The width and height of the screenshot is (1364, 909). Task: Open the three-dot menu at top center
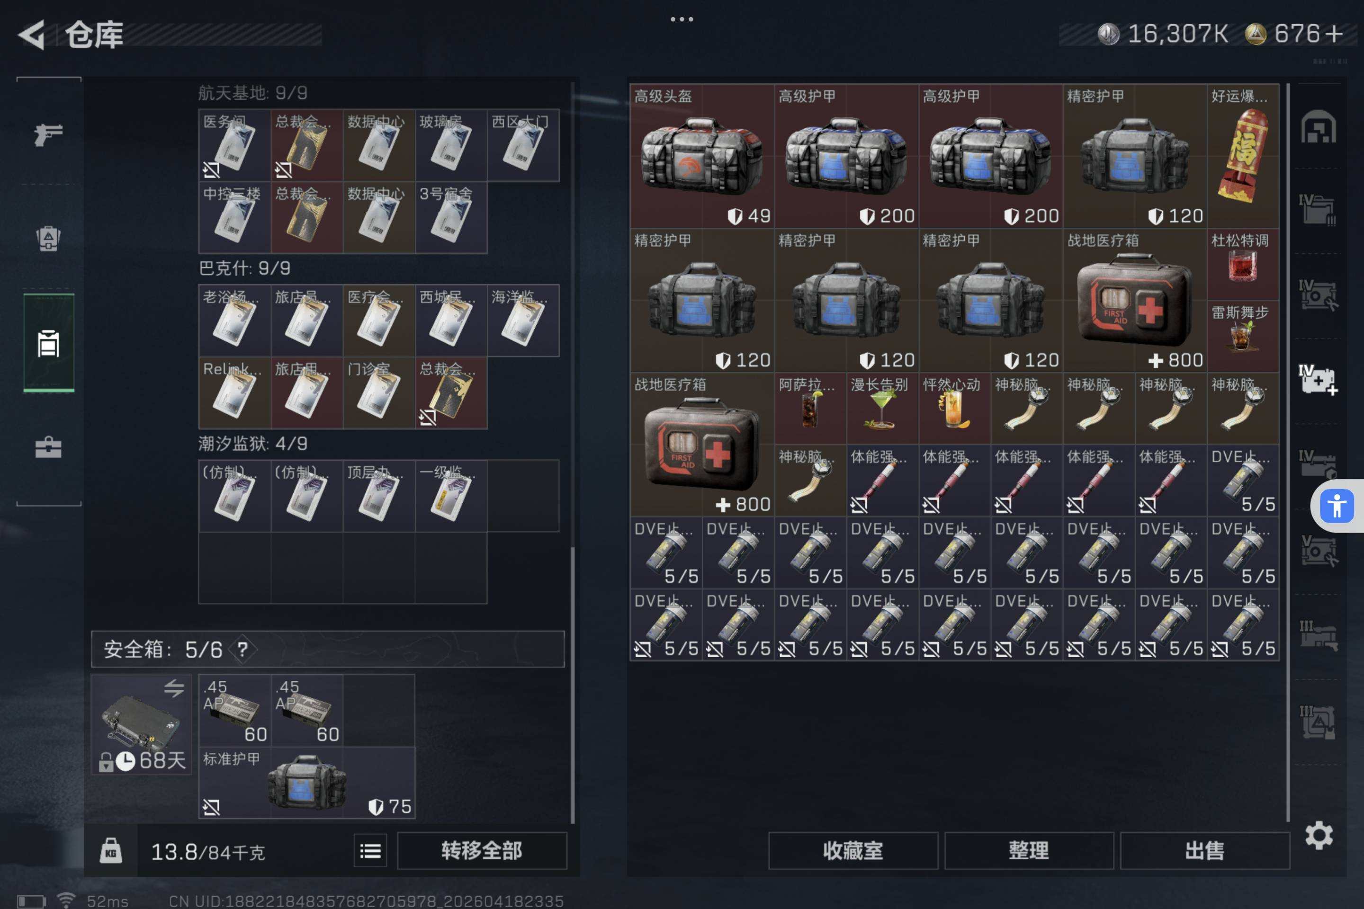(x=682, y=19)
